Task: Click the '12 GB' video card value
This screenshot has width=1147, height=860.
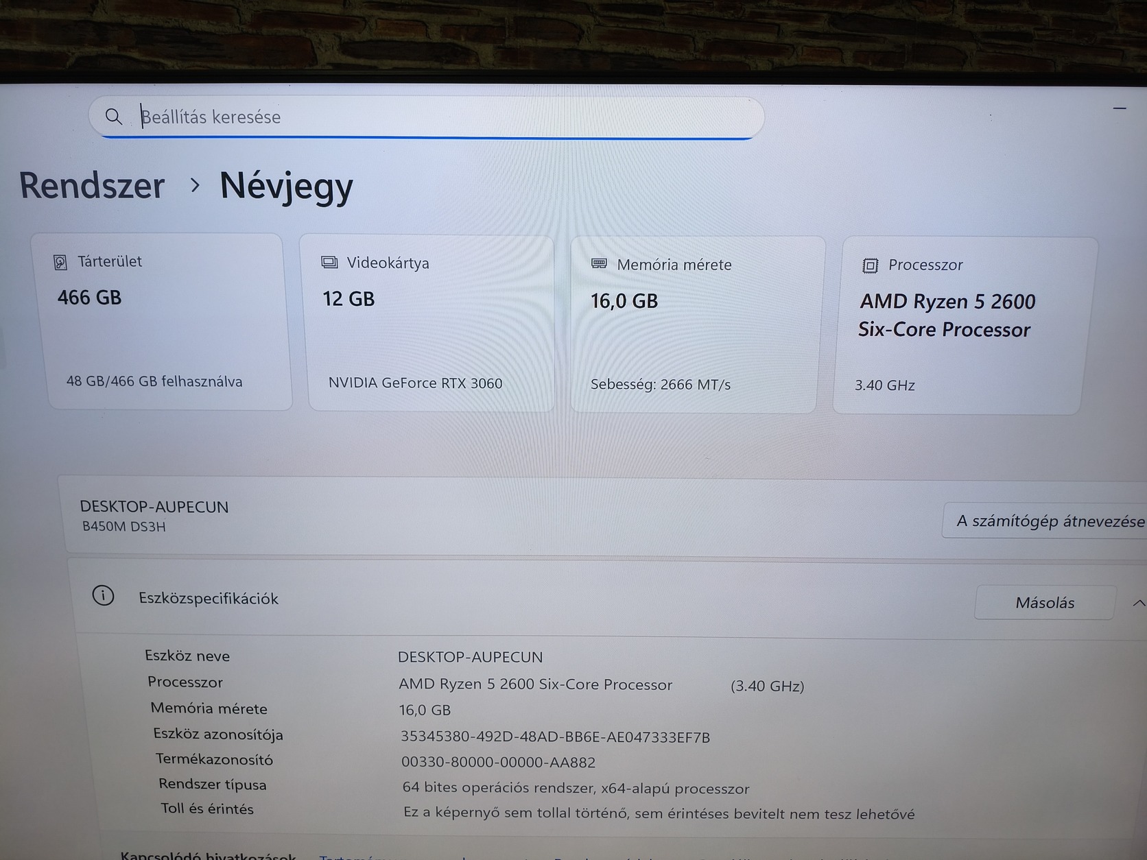Action: tap(348, 299)
